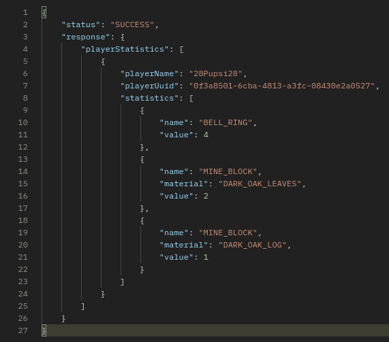This screenshot has height=342, width=389.
Task: Click line number 8 in gutter
Action: point(25,99)
